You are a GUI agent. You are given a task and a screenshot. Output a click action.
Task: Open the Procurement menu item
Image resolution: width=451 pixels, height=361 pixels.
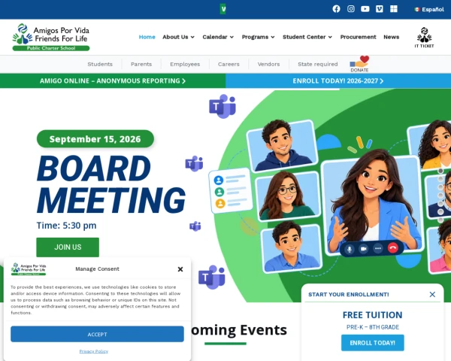[358, 37]
